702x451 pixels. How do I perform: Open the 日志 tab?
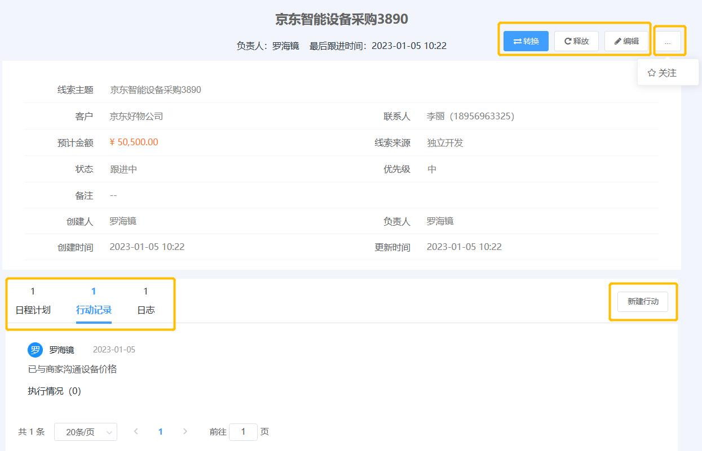(x=145, y=310)
